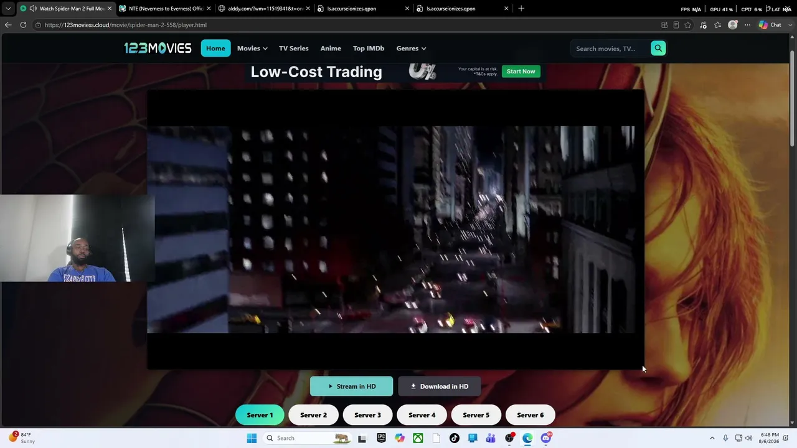Click the Stream in HD button
The height and width of the screenshot is (448, 797).
[351, 386]
